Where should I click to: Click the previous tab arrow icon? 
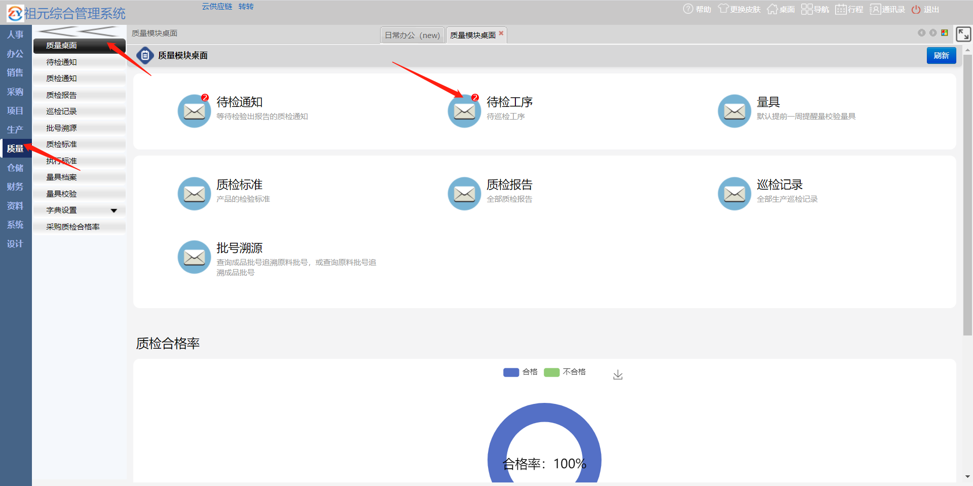pyautogui.click(x=921, y=32)
